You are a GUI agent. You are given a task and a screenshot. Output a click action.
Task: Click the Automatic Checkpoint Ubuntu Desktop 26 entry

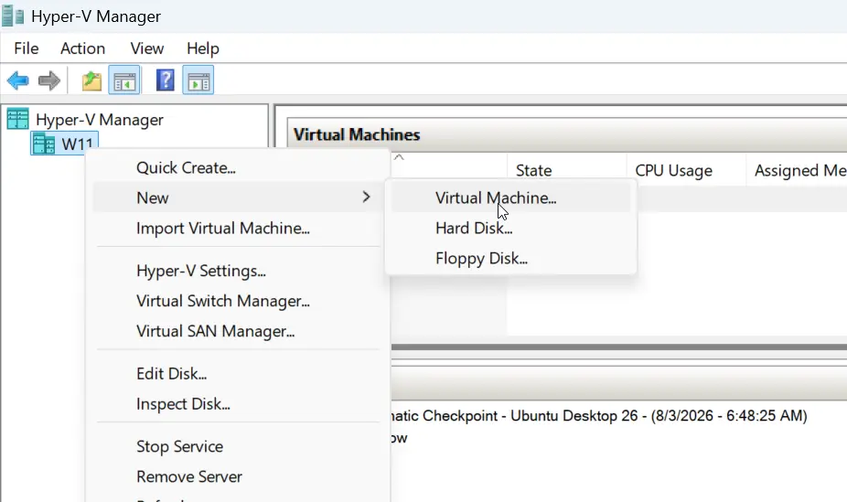tap(597, 416)
